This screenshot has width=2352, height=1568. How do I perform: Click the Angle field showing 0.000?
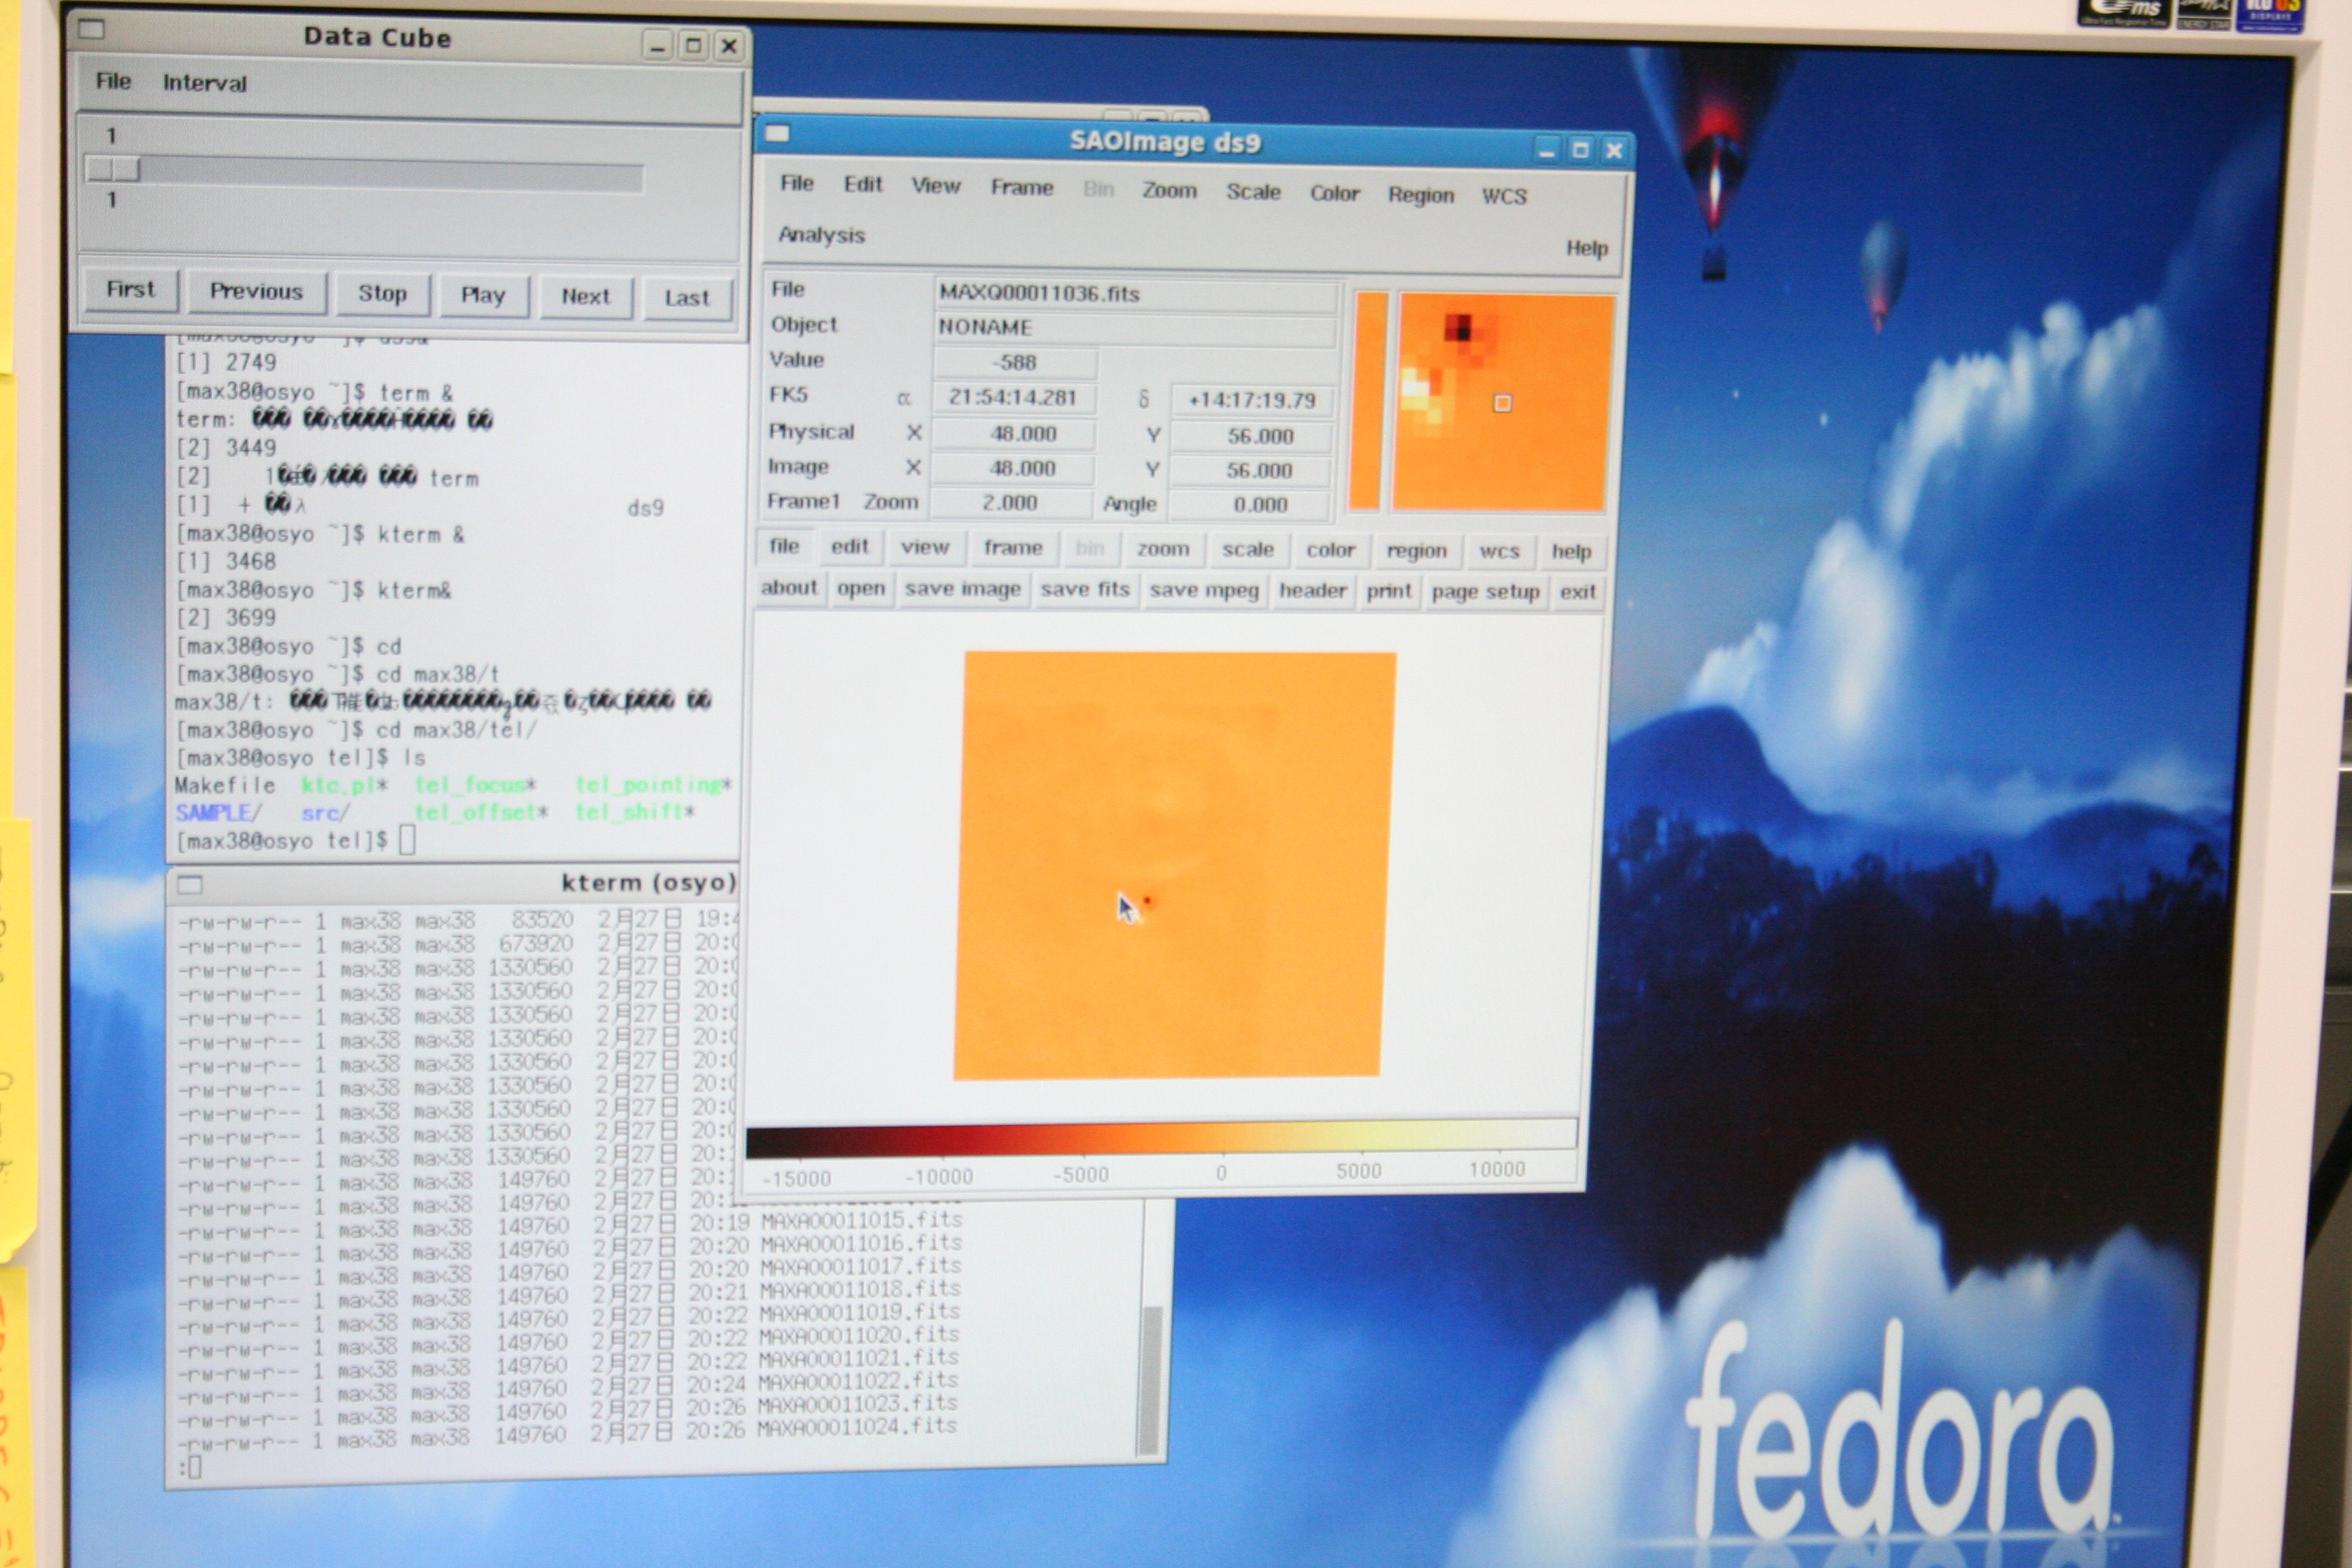1250,505
